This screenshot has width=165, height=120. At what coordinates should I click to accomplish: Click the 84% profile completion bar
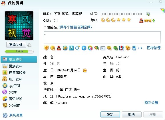point(19,51)
